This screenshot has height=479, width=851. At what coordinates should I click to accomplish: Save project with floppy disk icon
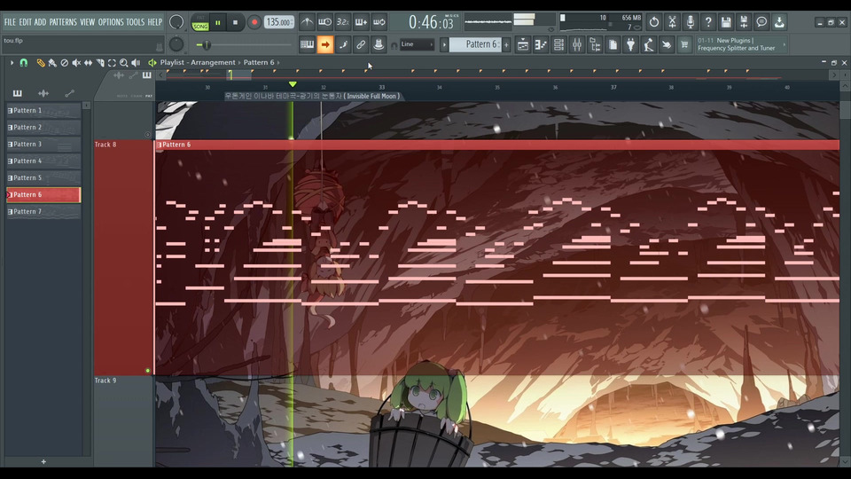point(726,22)
